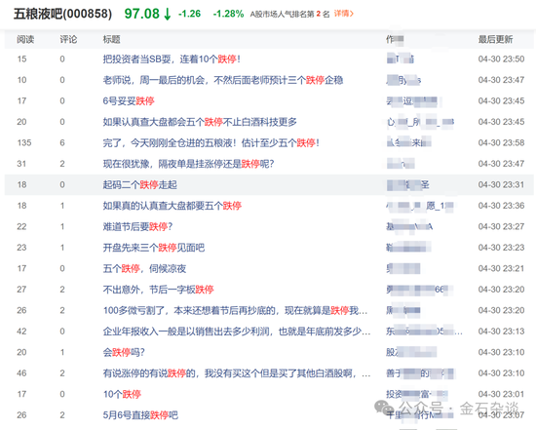Click read count 42 in 企业年报 row
Viewport: 536px width, 430px height.
pyautogui.click(x=21, y=332)
